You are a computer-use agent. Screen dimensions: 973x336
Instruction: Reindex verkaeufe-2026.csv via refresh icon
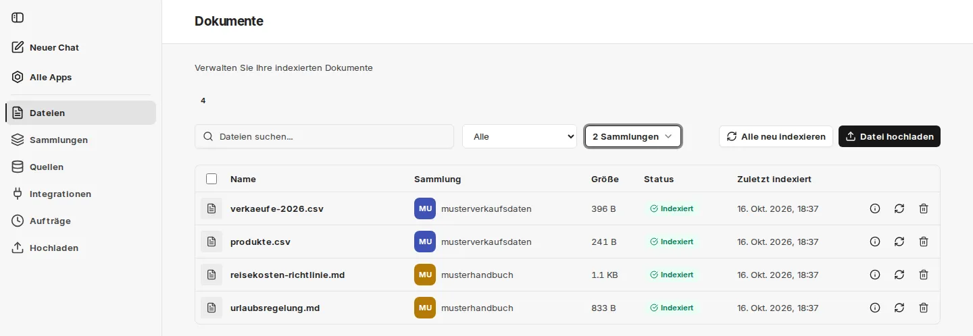point(899,208)
